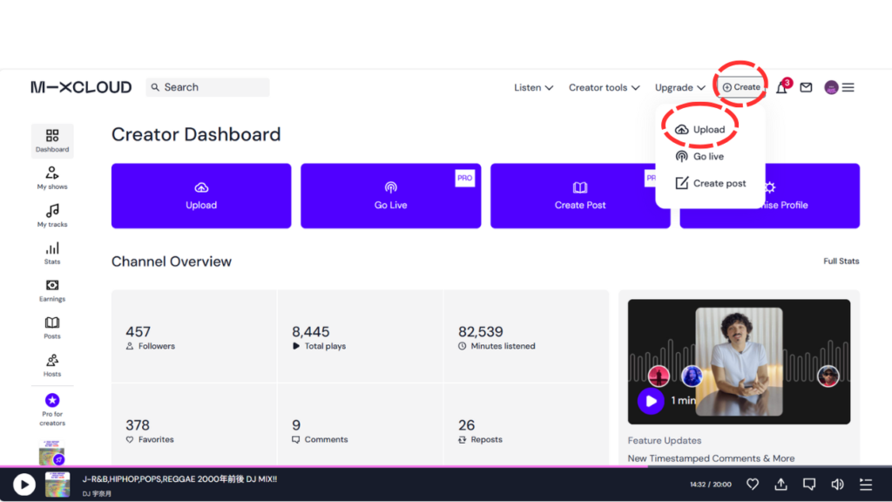Image resolution: width=892 pixels, height=502 pixels.
Task: Favorite the current track with heart icon
Action: (x=753, y=485)
